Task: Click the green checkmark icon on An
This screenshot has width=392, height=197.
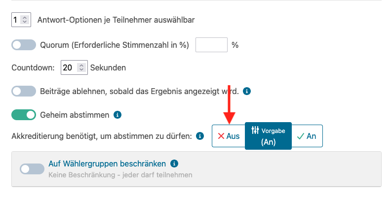Action: click(x=301, y=136)
